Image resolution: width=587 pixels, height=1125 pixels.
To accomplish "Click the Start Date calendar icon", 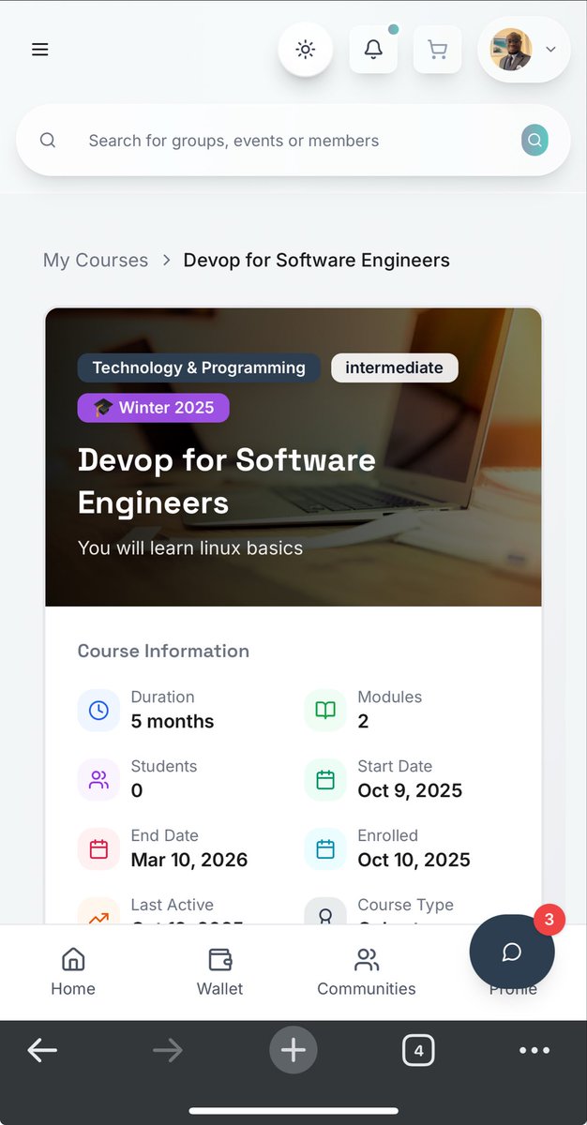I will [325, 779].
